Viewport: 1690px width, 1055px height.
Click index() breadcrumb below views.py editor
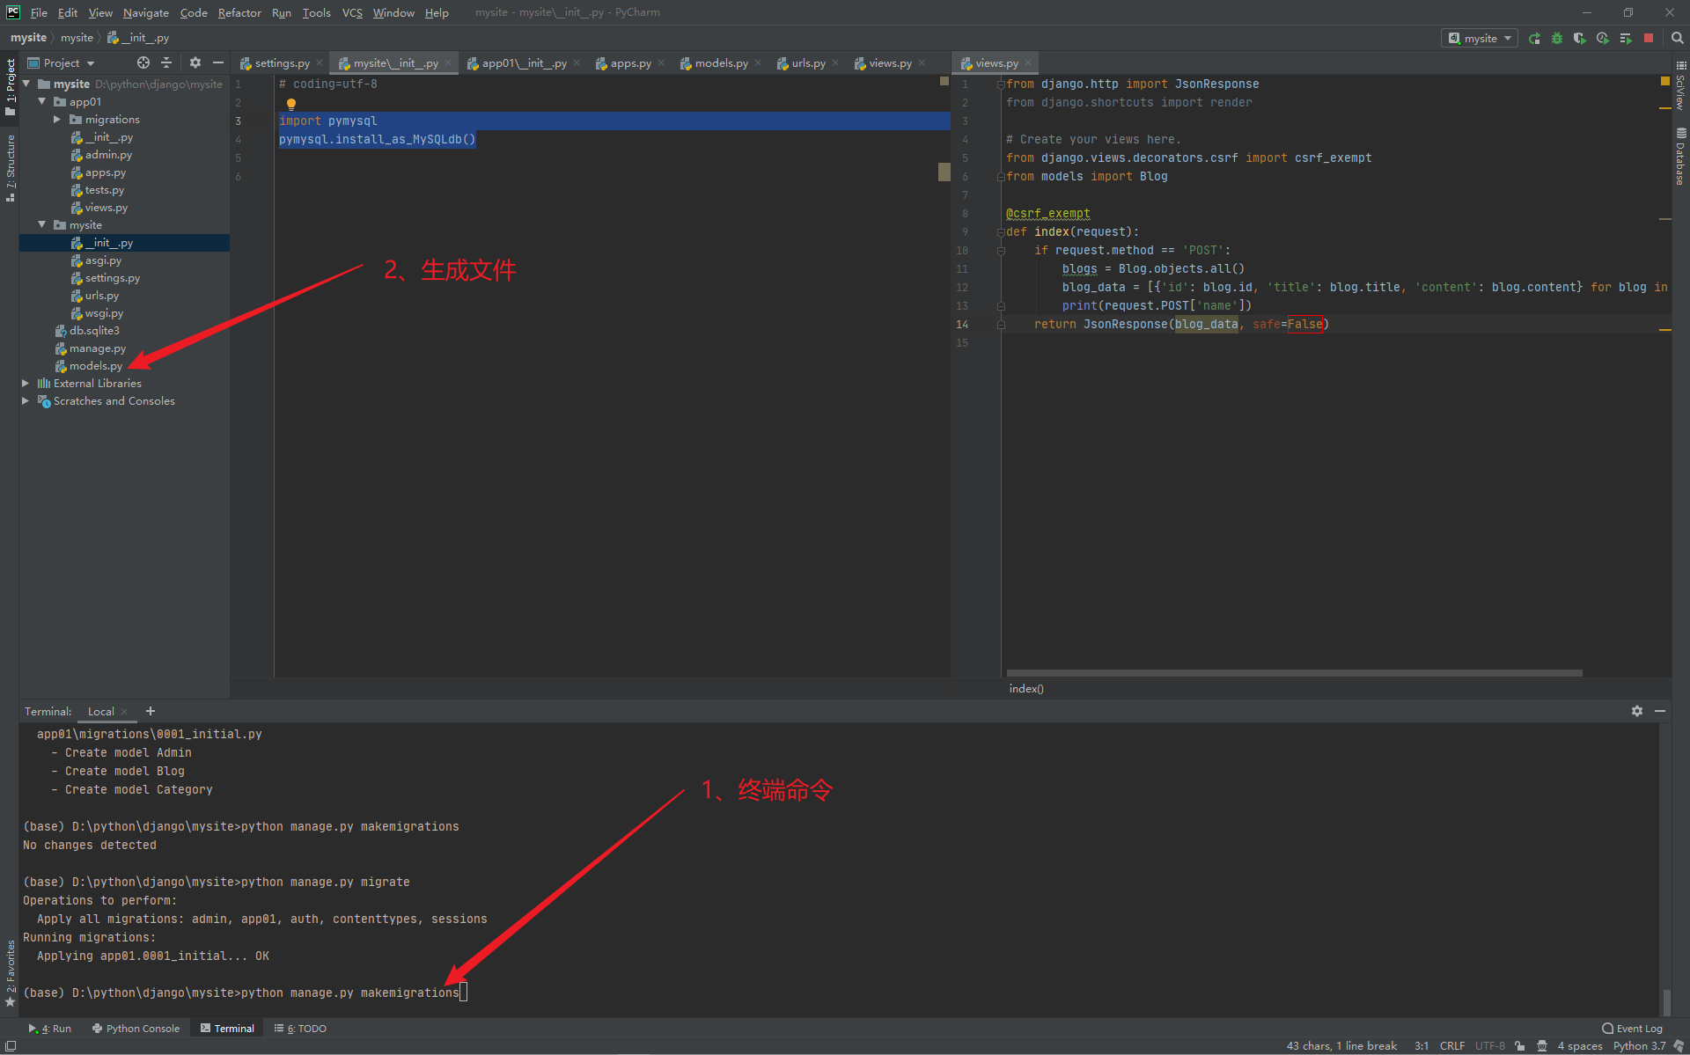tap(1026, 688)
